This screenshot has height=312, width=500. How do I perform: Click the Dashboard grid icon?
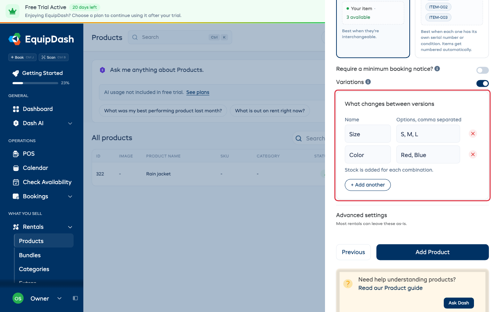(x=16, y=109)
